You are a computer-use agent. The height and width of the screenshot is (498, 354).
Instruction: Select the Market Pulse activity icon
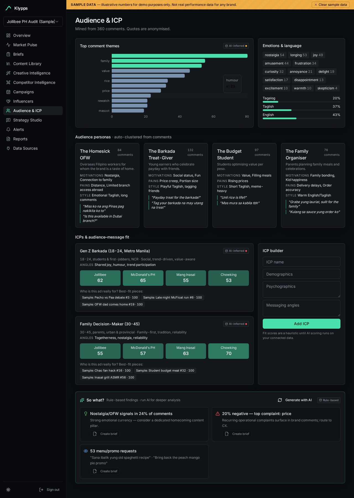tap(8, 45)
